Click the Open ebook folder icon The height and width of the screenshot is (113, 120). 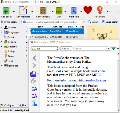pyautogui.click(x=33, y=74)
